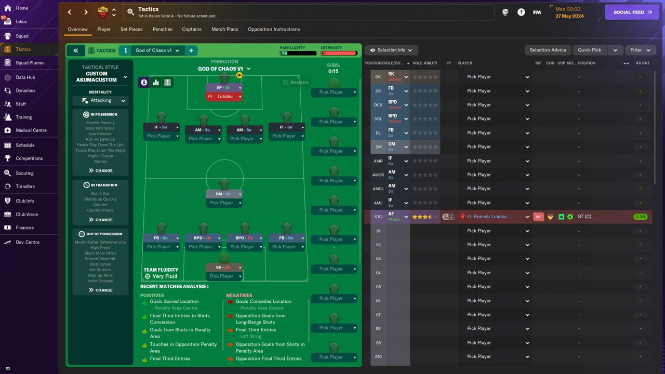Open the Penalties tab
The image size is (665, 374).
163,29
